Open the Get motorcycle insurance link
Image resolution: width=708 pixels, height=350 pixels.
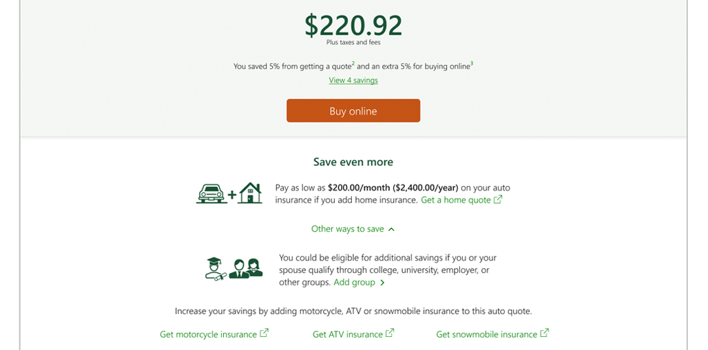pos(208,334)
